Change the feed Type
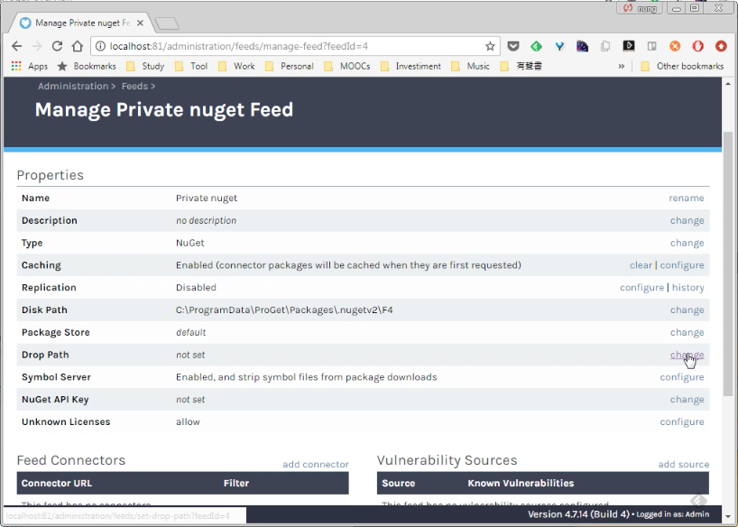Image resolution: width=738 pixels, height=527 pixels. tap(687, 243)
